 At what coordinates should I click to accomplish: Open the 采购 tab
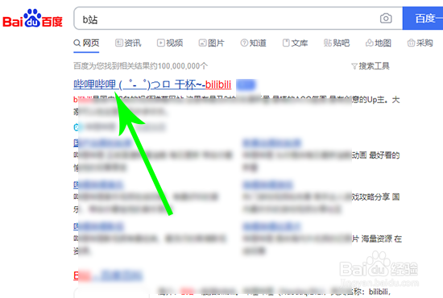pos(420,43)
